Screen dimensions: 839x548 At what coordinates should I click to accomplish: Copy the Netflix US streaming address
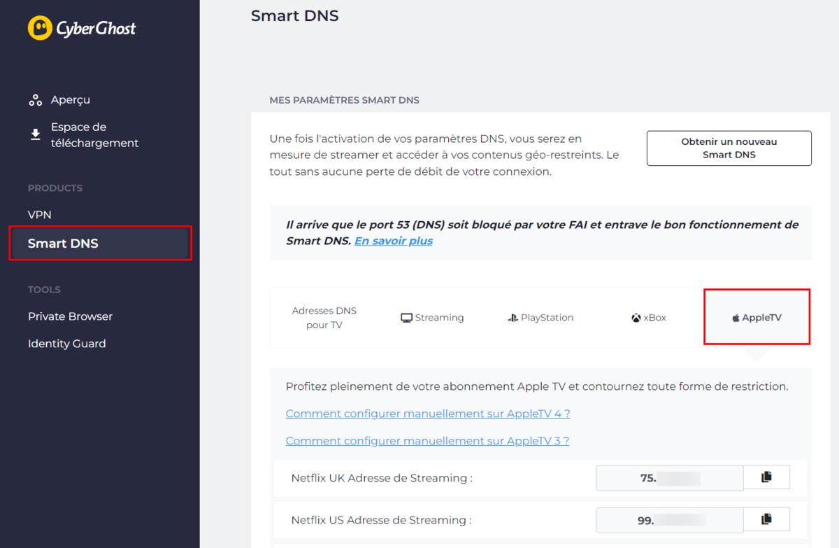point(766,519)
